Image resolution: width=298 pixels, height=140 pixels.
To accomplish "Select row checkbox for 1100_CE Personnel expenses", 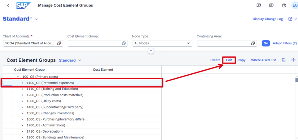I will coord(7,83).
